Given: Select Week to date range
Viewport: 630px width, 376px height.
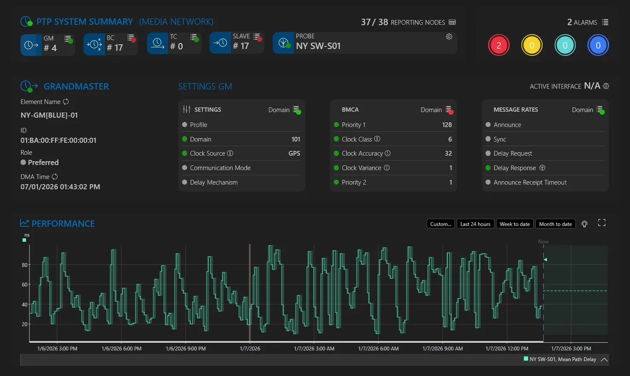Looking at the screenshot, I should click(x=514, y=224).
